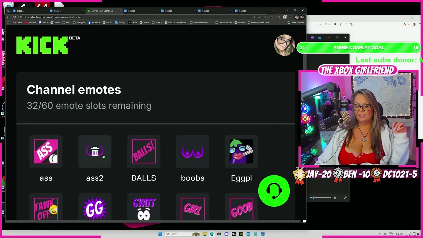Open the H1 heading dropdown in editor window
Viewport: 423px width, 238px height.
(318, 24)
